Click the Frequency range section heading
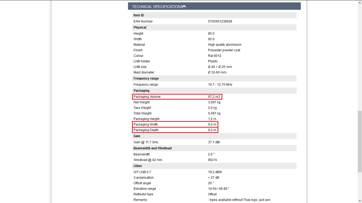This screenshot has height=203, width=362. tap(146, 79)
